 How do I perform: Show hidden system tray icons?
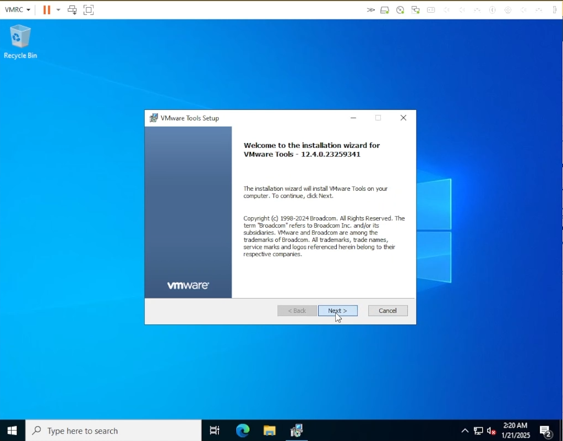pyautogui.click(x=465, y=431)
